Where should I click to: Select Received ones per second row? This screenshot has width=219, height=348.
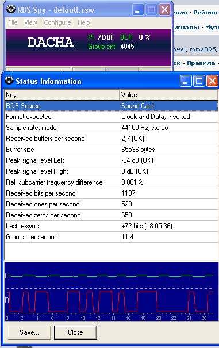[x=111, y=204]
